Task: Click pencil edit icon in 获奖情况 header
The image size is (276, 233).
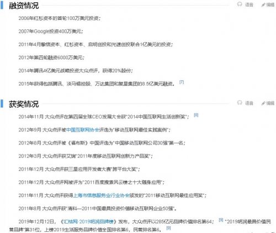Action: click(x=263, y=103)
